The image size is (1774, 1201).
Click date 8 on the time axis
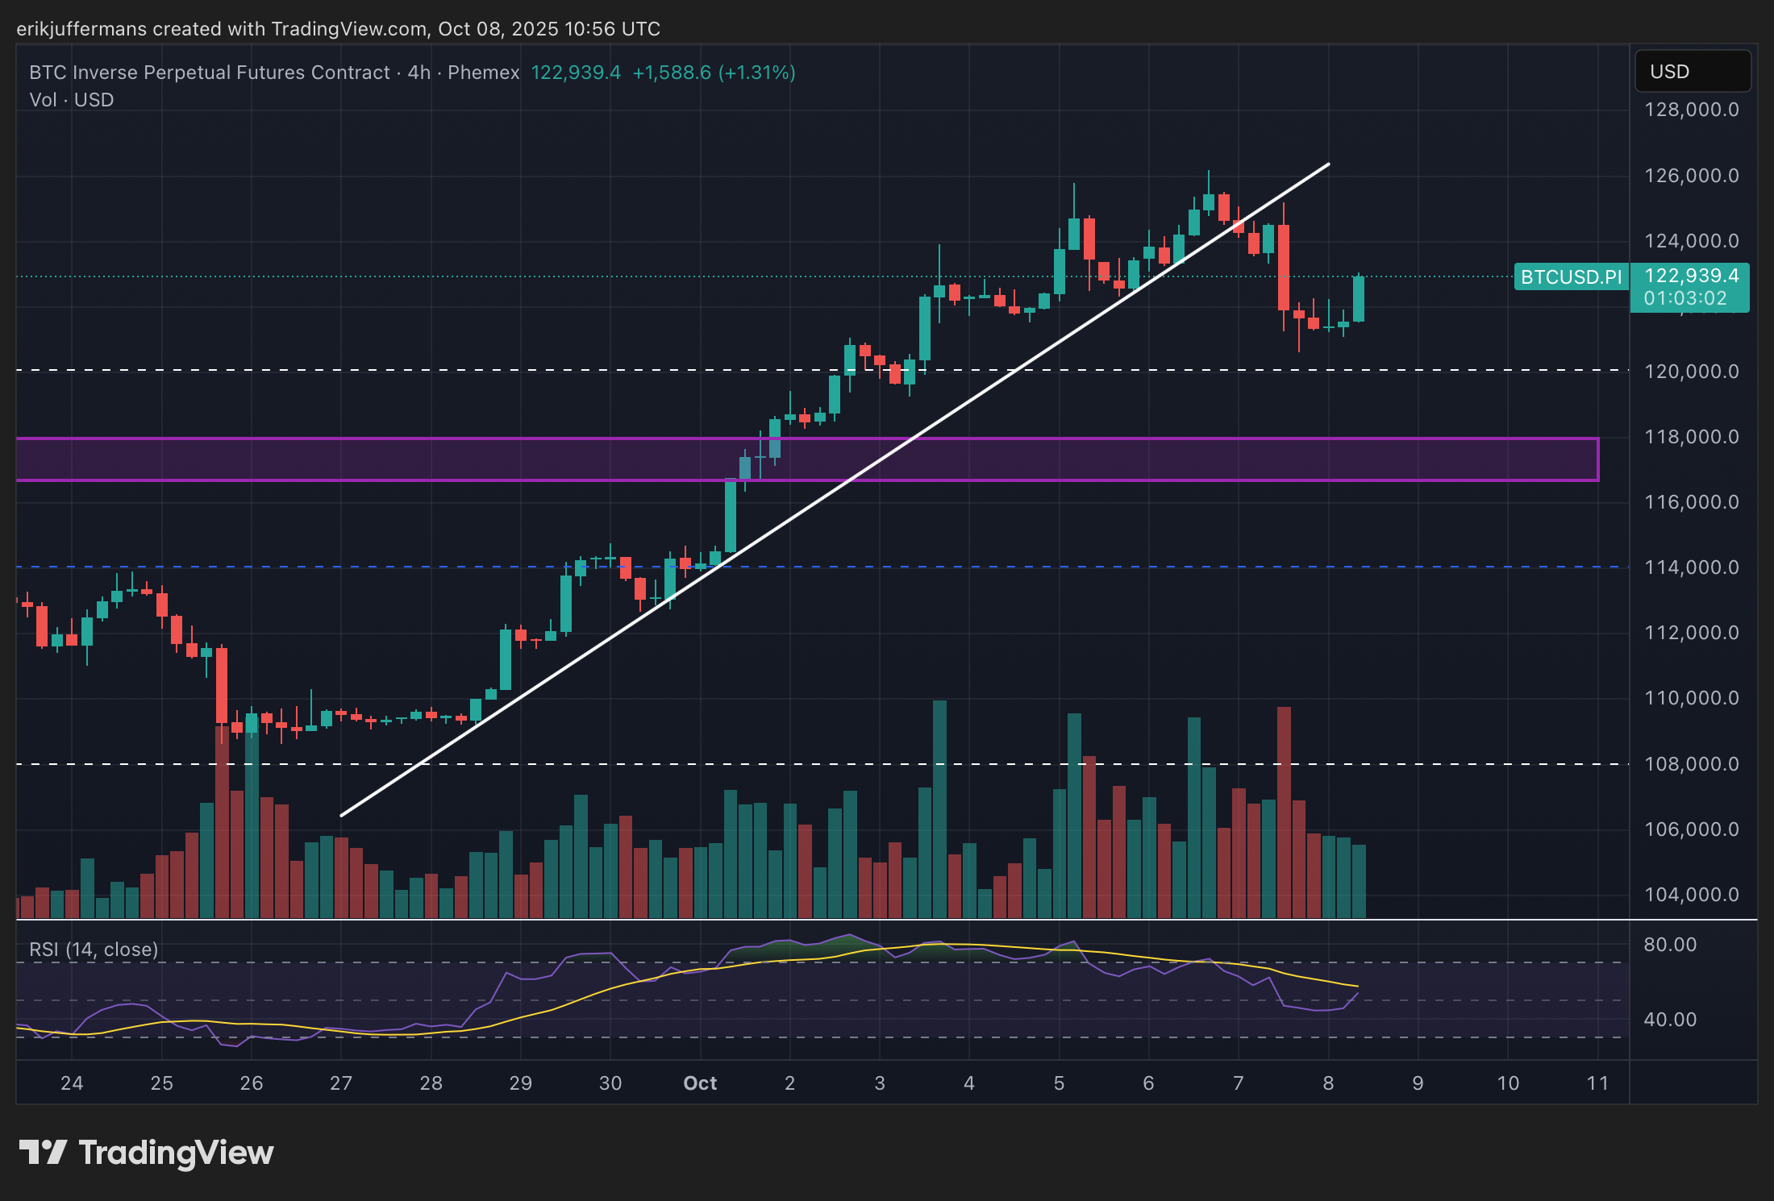tap(1328, 1083)
